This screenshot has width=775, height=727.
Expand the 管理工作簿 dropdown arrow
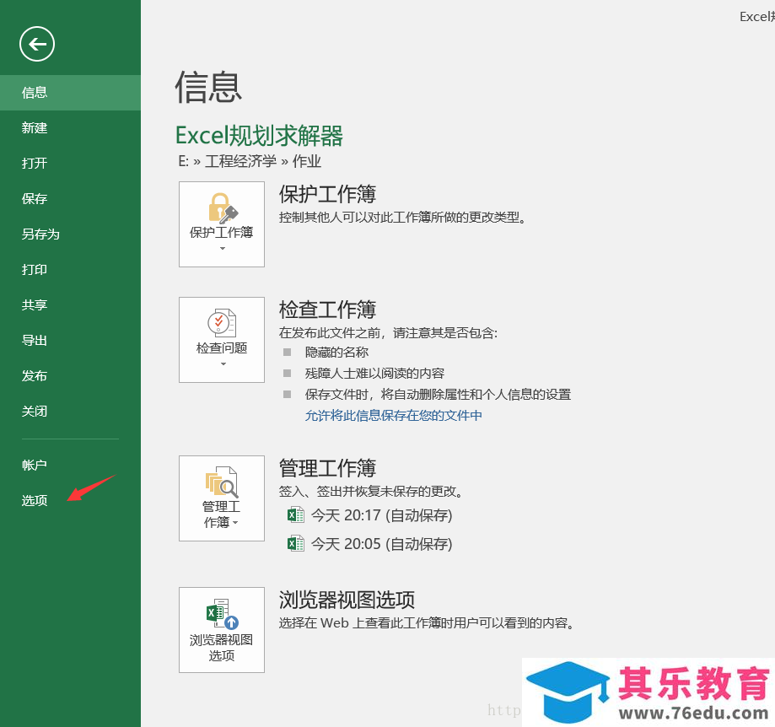235,523
